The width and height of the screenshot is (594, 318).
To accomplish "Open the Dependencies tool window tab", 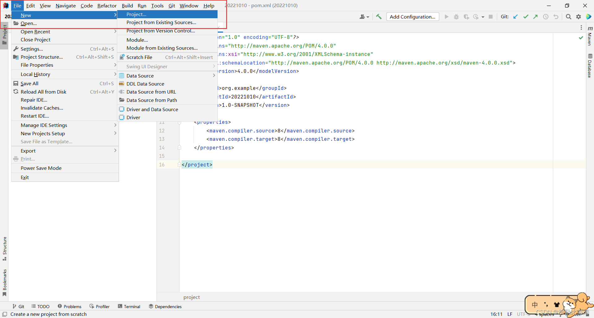I will (x=165, y=306).
